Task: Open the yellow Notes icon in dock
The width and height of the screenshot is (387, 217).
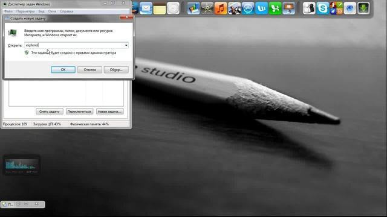Action: 160,8
